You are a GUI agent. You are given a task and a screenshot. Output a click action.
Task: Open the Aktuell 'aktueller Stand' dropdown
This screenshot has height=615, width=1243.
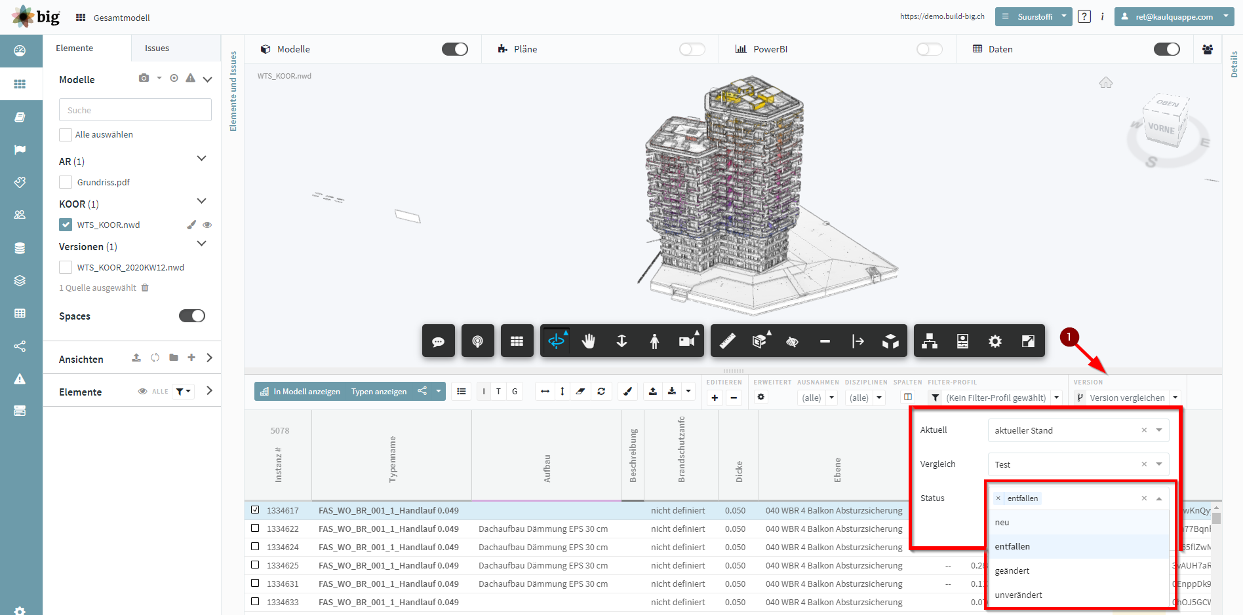pyautogui.click(x=1078, y=430)
